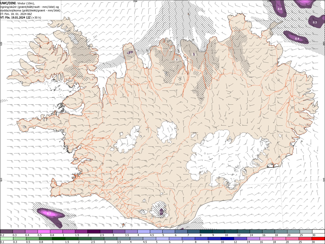This screenshot has height=244, width=325.
Task: Choose the deep navy swatch labeled 10 in rain legend
Action: [x=227, y=239]
